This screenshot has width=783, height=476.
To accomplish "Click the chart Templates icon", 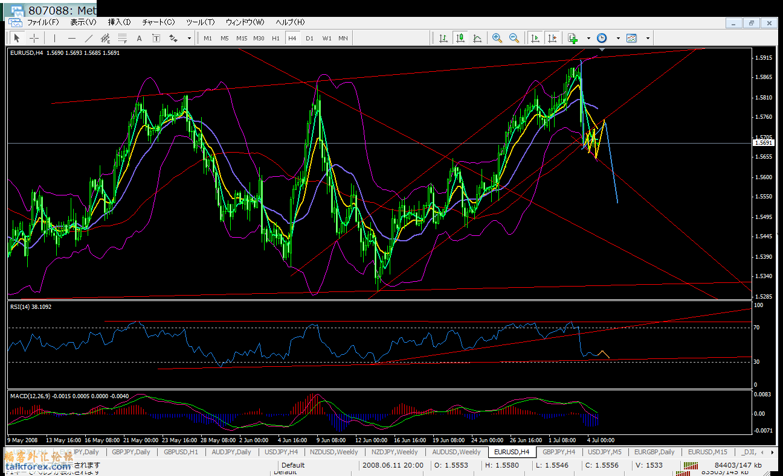I will pos(632,38).
